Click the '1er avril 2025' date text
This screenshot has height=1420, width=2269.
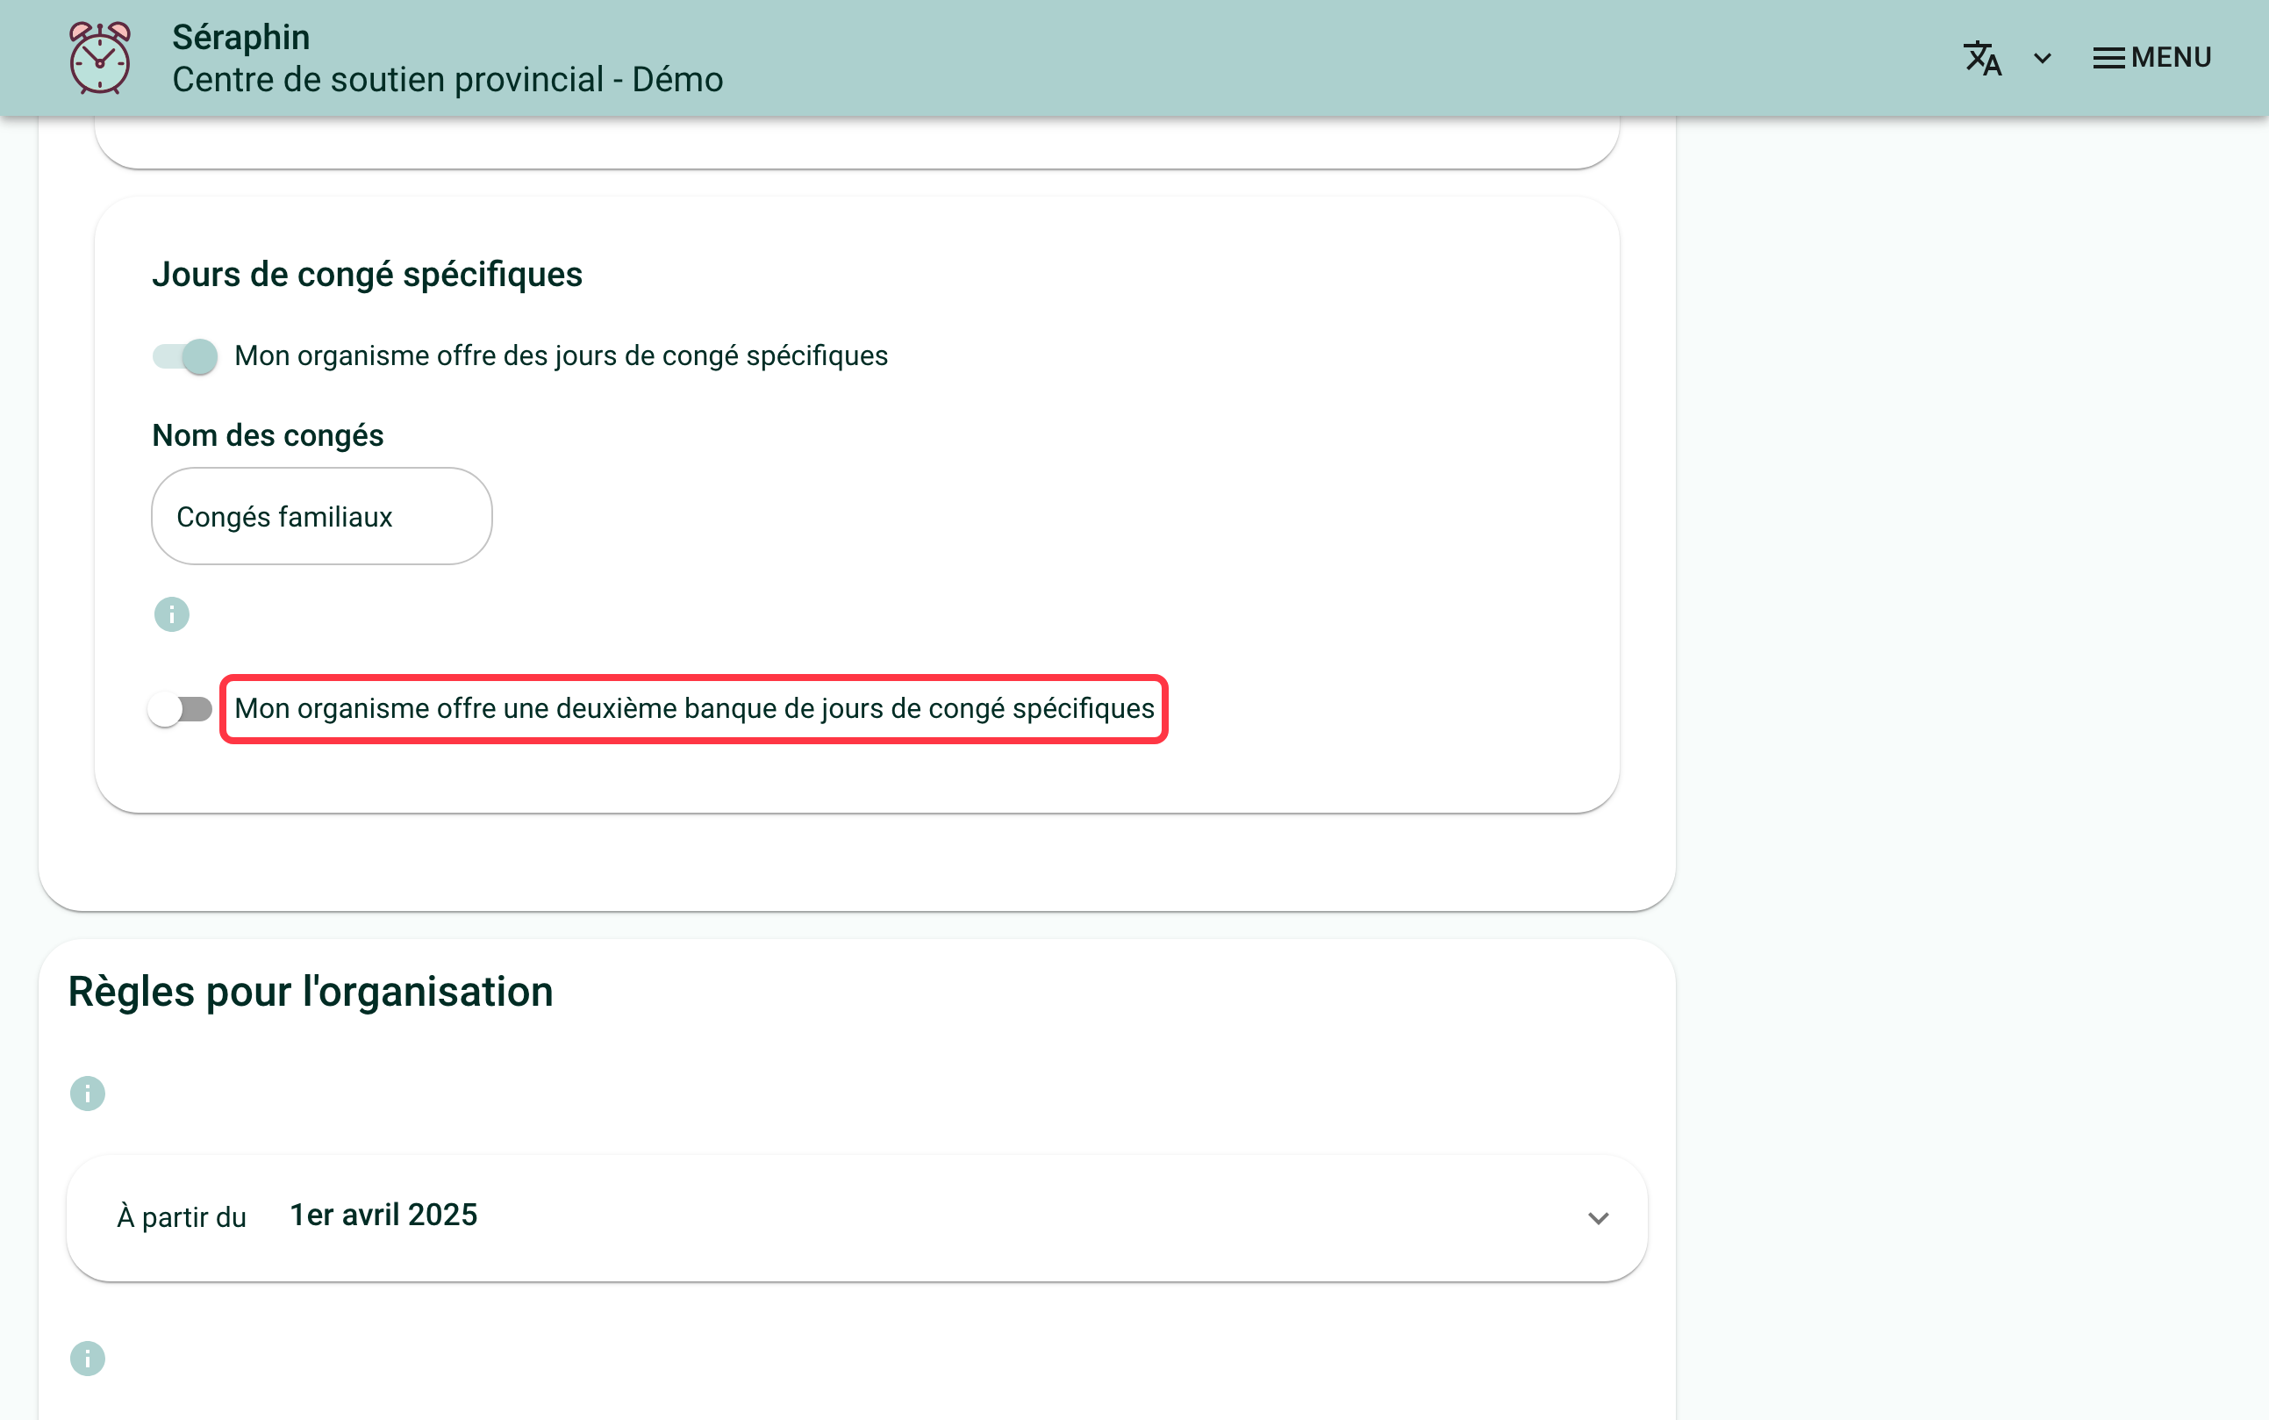click(384, 1216)
